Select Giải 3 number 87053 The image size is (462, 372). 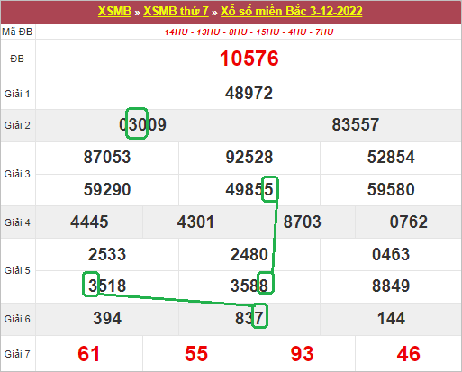pyautogui.click(x=107, y=157)
